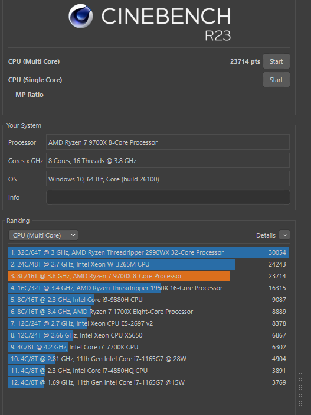Expand the Details dropdown arrow
This screenshot has height=415, width=311.
(284, 235)
